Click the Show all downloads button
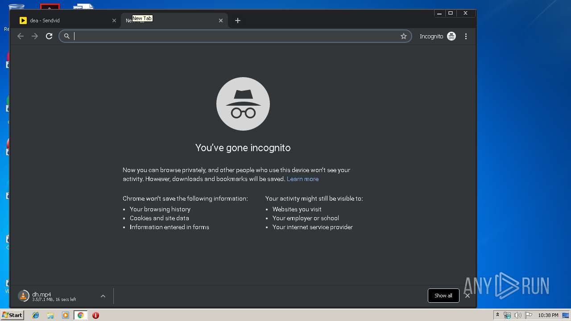 [443, 296]
